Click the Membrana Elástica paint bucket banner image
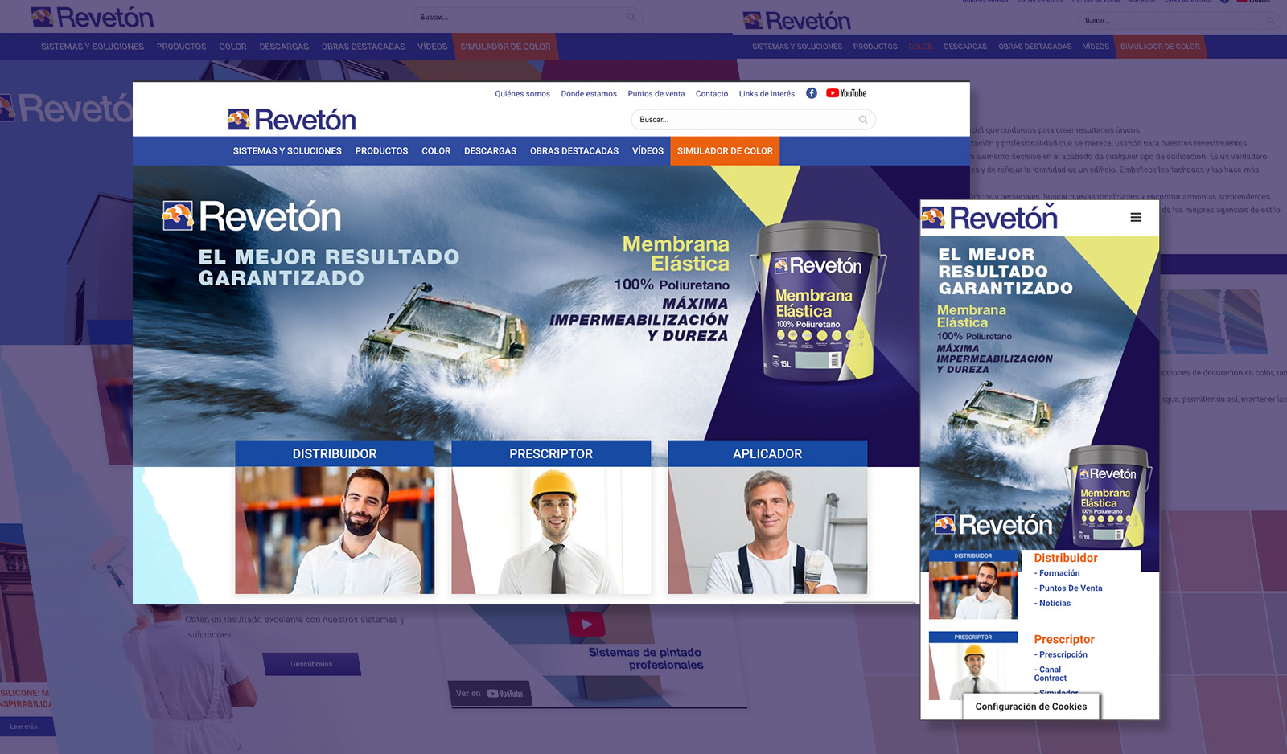1287x754 pixels. 818,301
